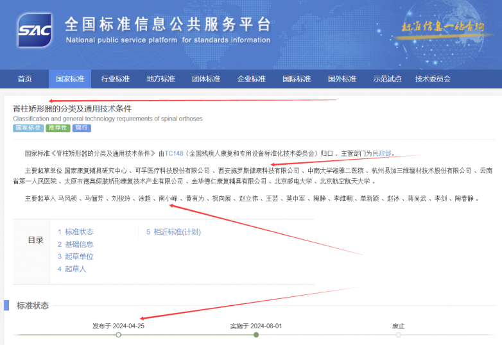
Task: Click the 目录 label
Action: point(35,240)
